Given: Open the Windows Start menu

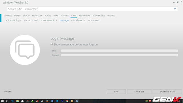Looking at the screenshot, I should point(2,101).
